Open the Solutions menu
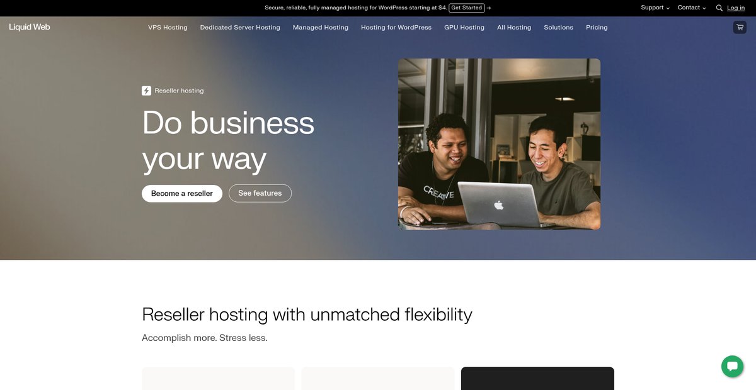 559,28
